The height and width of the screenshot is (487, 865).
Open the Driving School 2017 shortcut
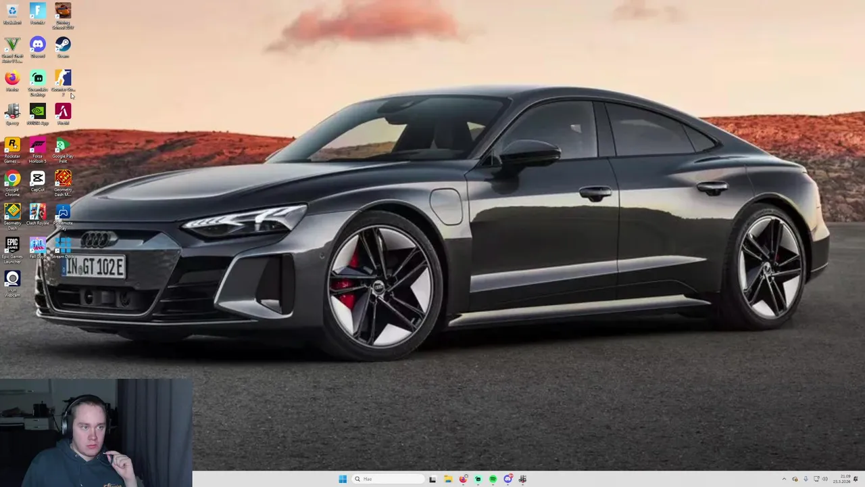pyautogui.click(x=63, y=16)
